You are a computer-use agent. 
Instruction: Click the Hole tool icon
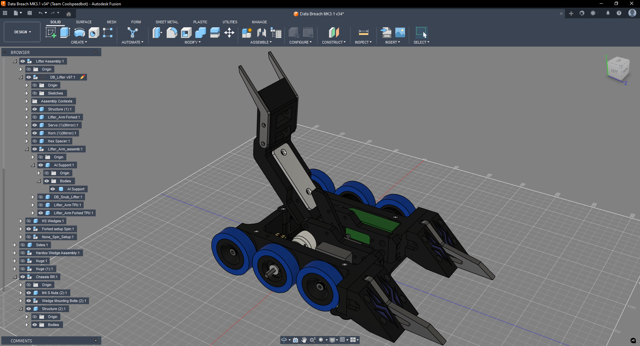pyautogui.click(x=94, y=33)
